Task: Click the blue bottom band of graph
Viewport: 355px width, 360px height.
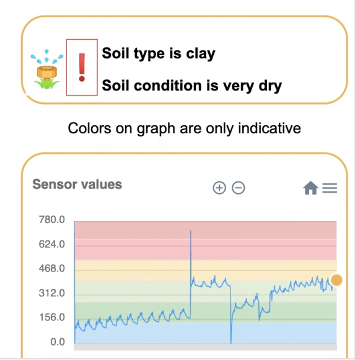Action: 206,333
